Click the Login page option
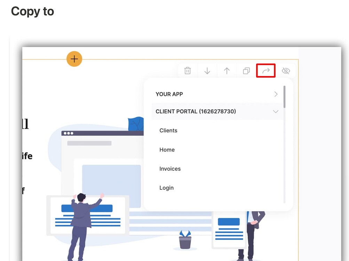Viewport: 349px width, 261px height. 166,188
